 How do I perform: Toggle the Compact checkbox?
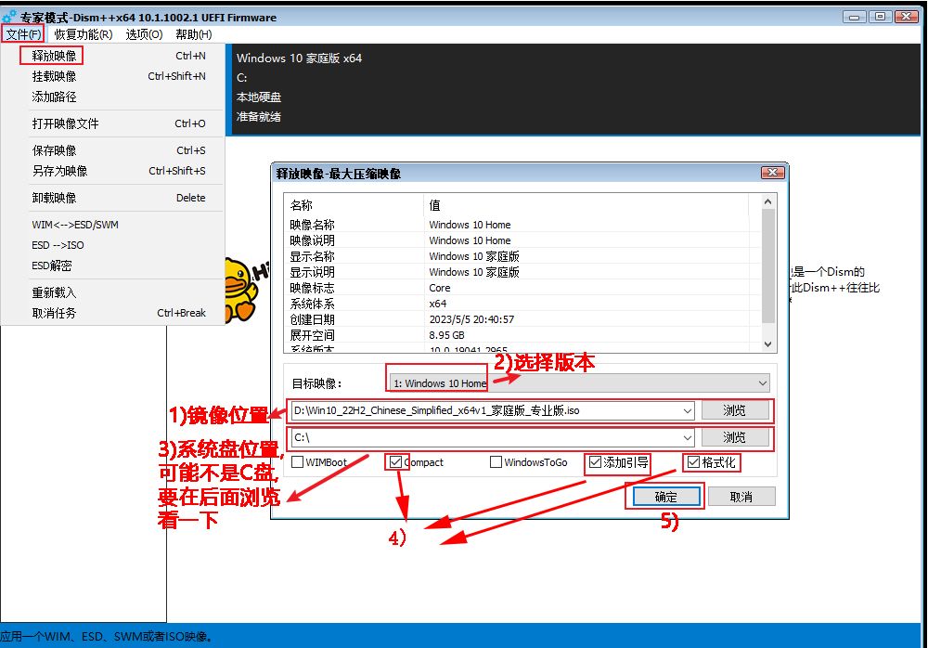pyautogui.click(x=397, y=462)
